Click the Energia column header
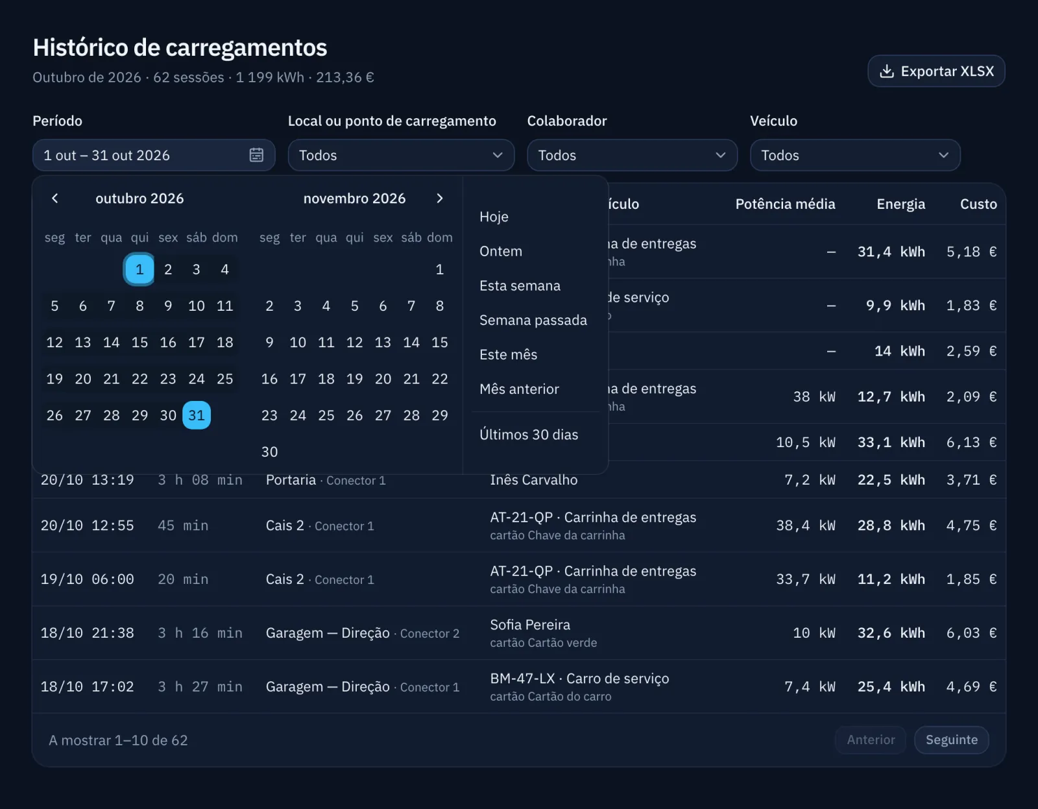Screen dimensions: 1038x809 900,204
